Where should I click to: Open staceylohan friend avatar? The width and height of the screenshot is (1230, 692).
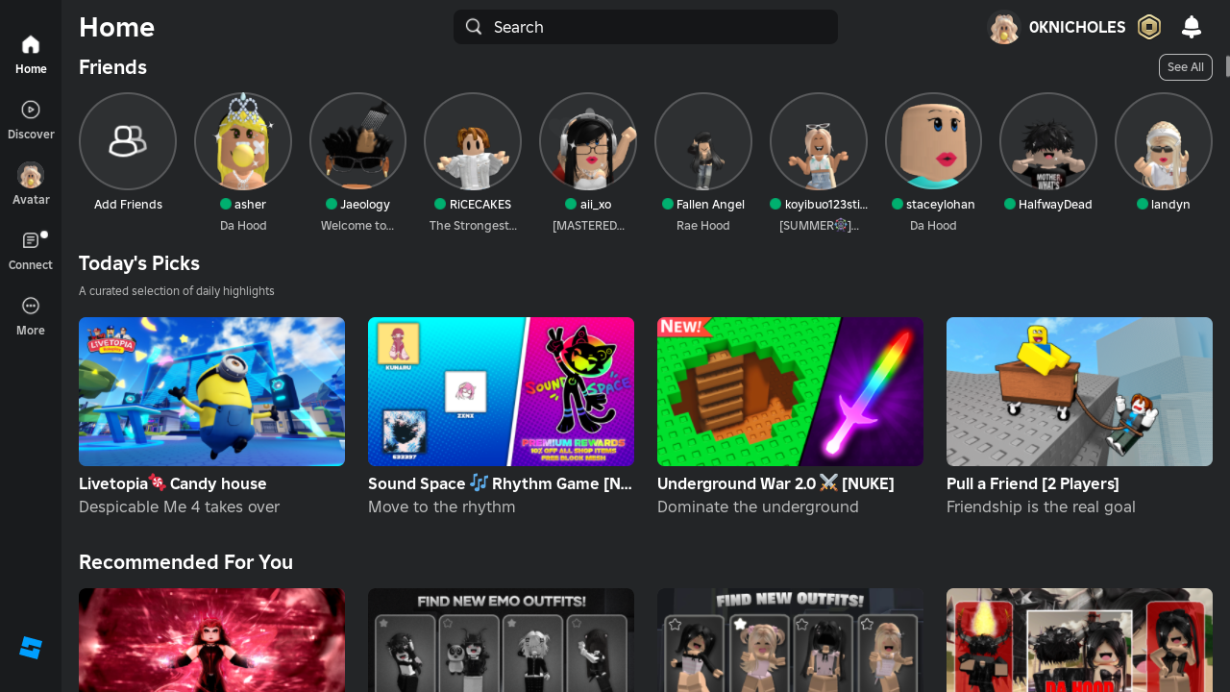933,141
